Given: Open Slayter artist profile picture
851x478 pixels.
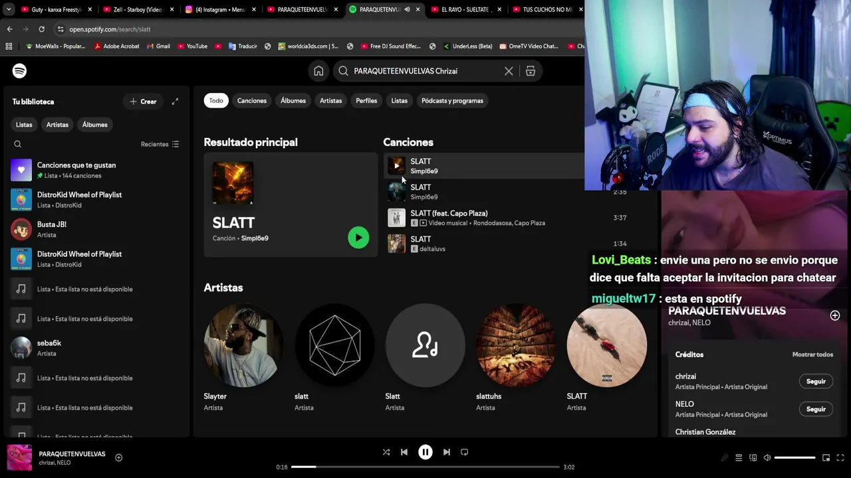Looking at the screenshot, I should [243, 345].
